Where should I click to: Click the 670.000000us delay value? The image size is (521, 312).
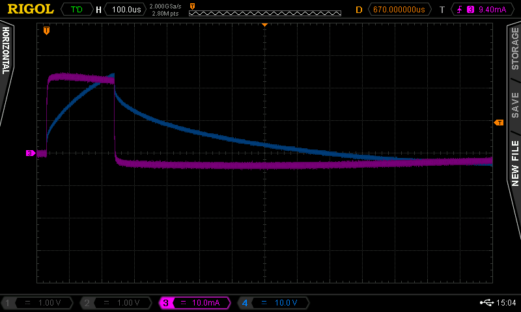pos(399,10)
